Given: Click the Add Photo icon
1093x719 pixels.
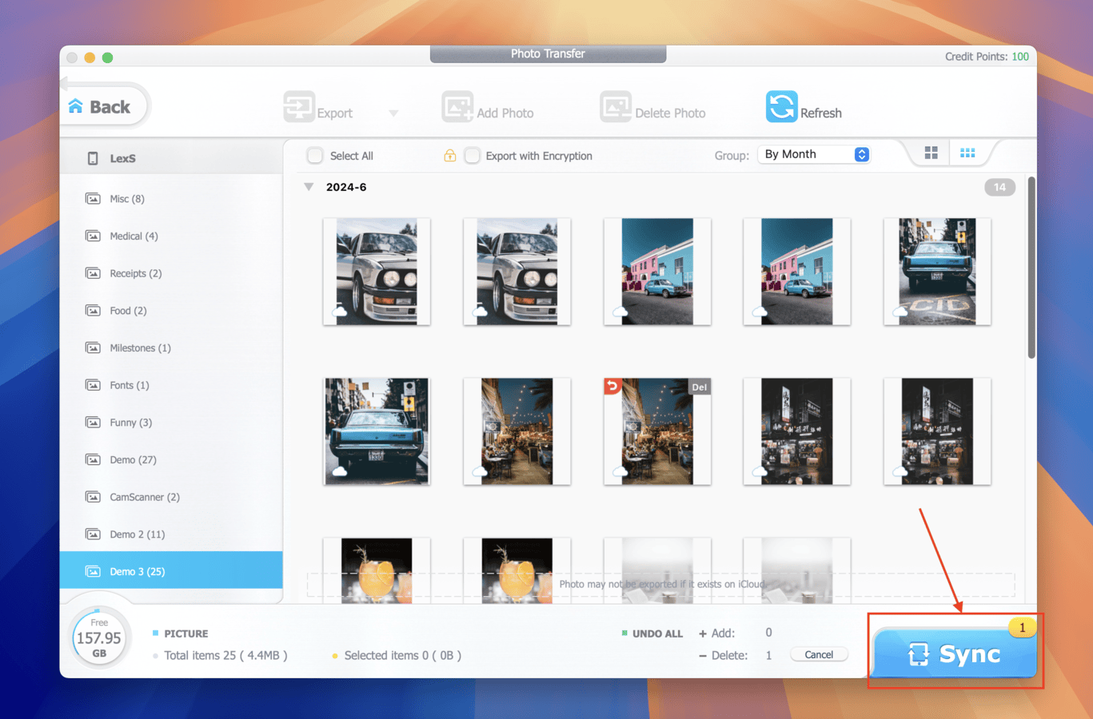Looking at the screenshot, I should pyautogui.click(x=457, y=107).
